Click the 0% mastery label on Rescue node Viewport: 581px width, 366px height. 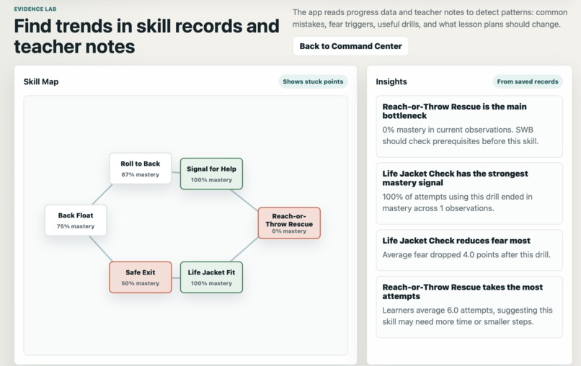(x=289, y=231)
